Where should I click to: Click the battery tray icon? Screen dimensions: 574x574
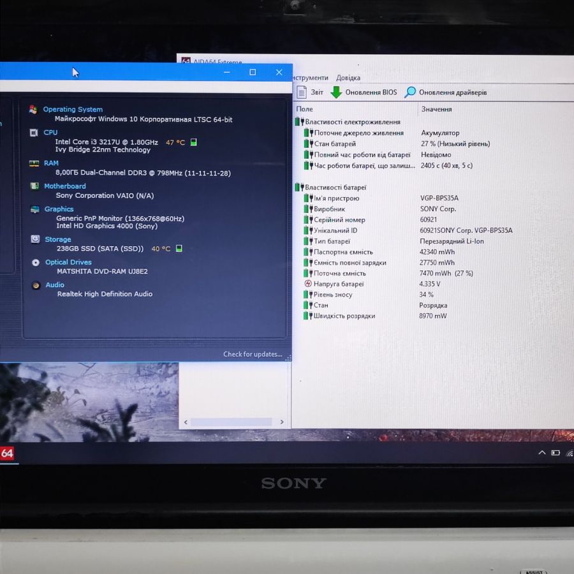(x=556, y=453)
